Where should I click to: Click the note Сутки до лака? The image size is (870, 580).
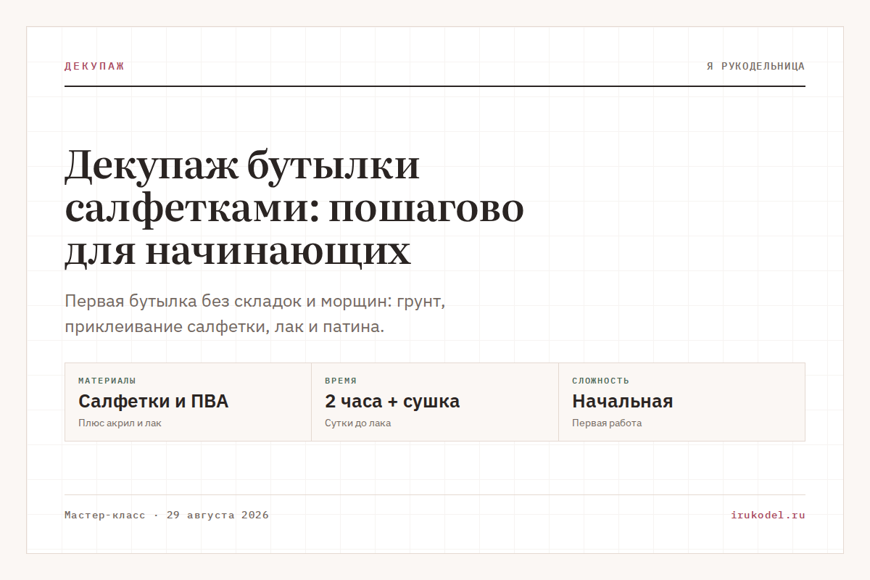(x=358, y=423)
